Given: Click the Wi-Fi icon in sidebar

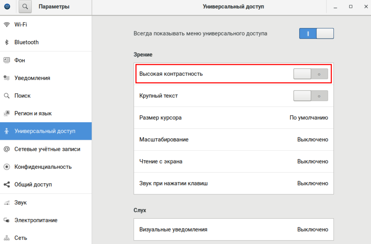Looking at the screenshot, I should pyautogui.click(x=7, y=25).
